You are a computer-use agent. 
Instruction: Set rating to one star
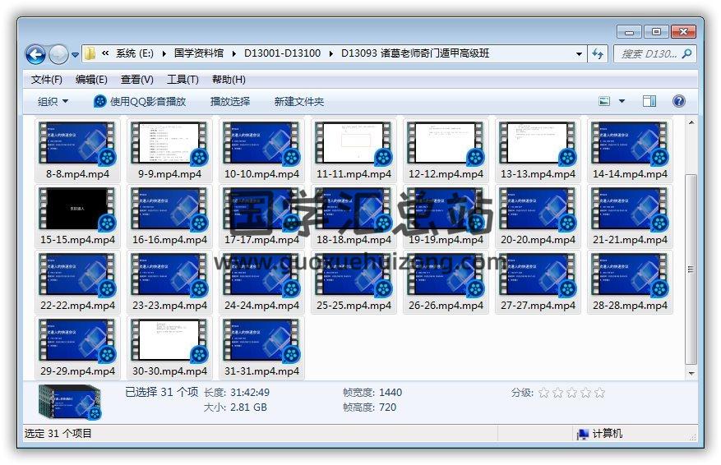544,393
